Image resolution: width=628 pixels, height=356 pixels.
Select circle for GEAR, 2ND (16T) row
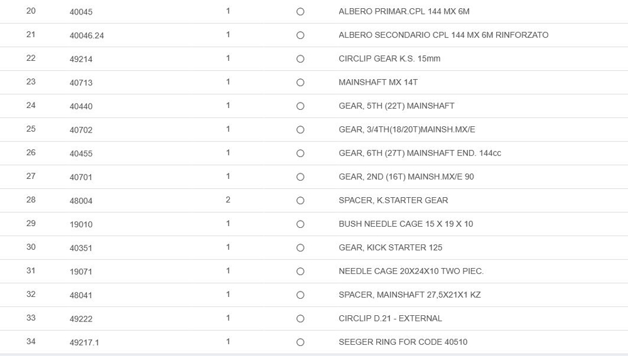300,177
